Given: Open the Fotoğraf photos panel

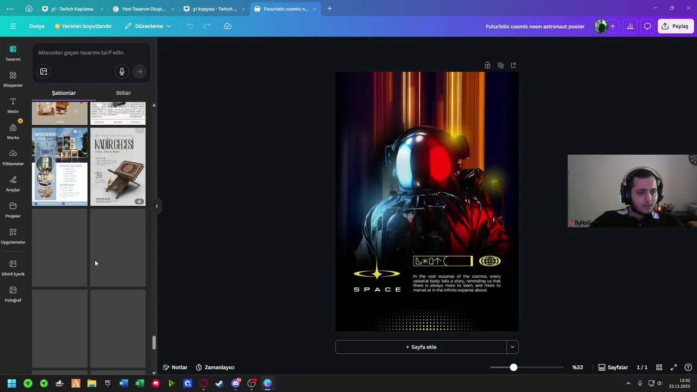Looking at the screenshot, I should pos(13,294).
